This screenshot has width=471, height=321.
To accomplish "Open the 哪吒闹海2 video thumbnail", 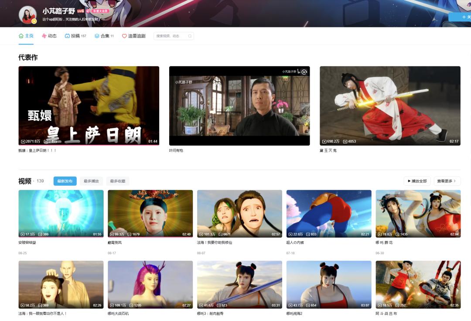I will [x=329, y=284].
